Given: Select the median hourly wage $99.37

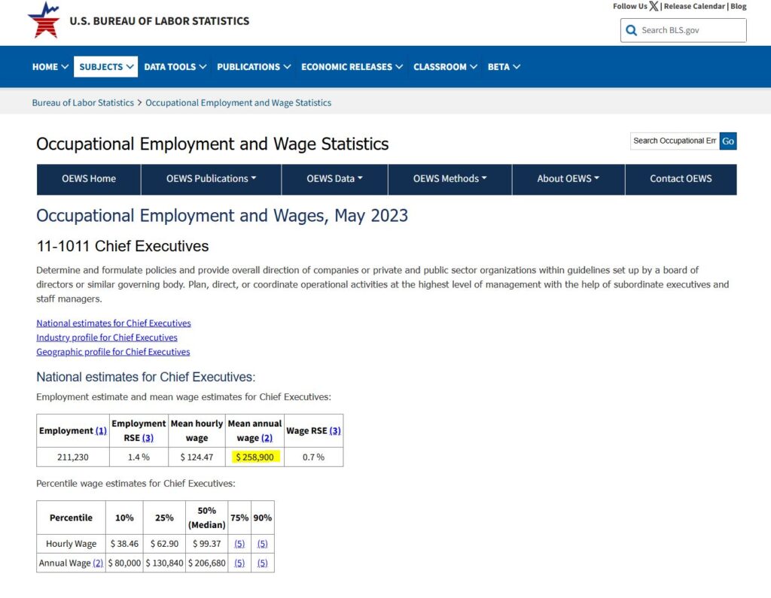Looking at the screenshot, I should click(x=206, y=544).
